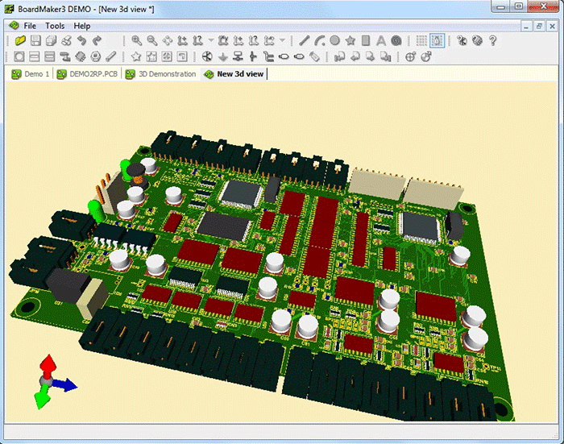Click the outlined star icon on second toolbar
Image resolution: width=564 pixels, height=444 pixels.
coord(136,56)
